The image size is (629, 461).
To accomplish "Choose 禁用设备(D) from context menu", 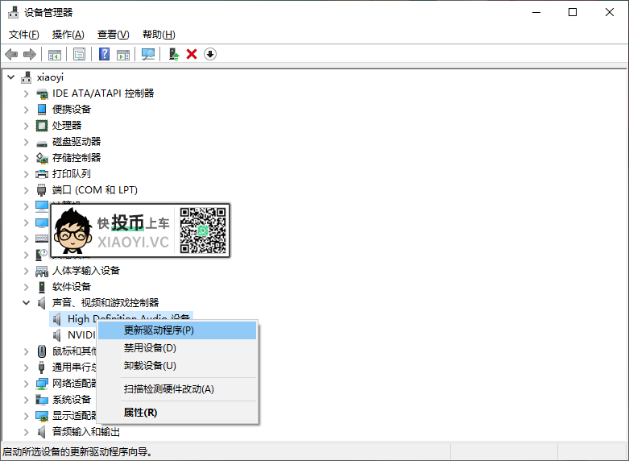I will tap(177, 347).
